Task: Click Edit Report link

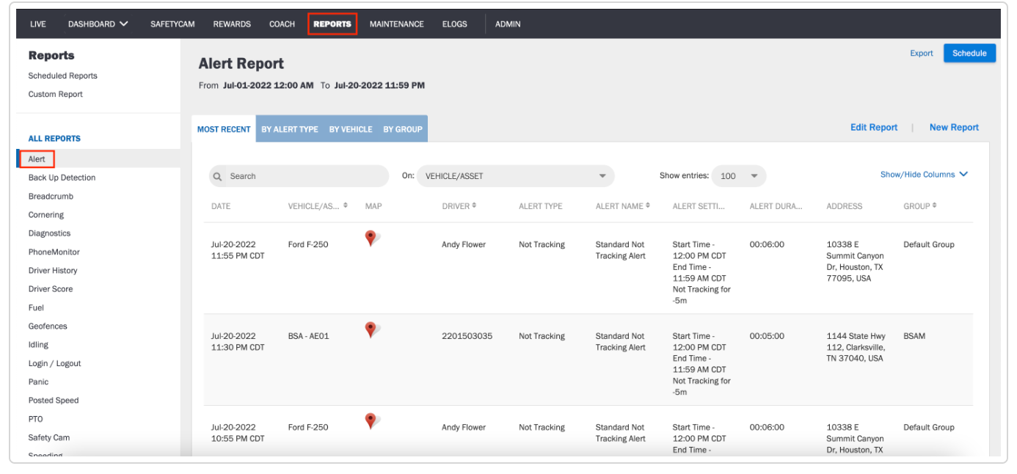Action: [874, 128]
